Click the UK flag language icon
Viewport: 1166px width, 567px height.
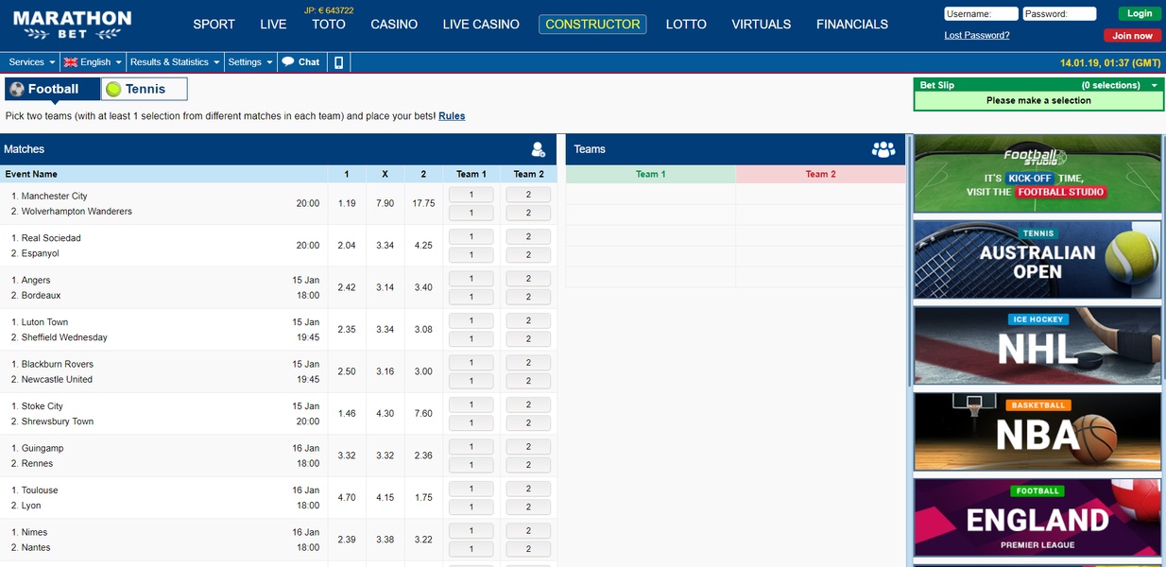[x=68, y=61]
